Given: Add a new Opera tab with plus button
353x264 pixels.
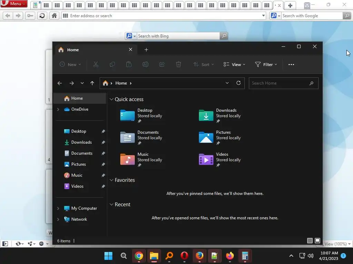Looking at the screenshot, I should tap(290, 5).
